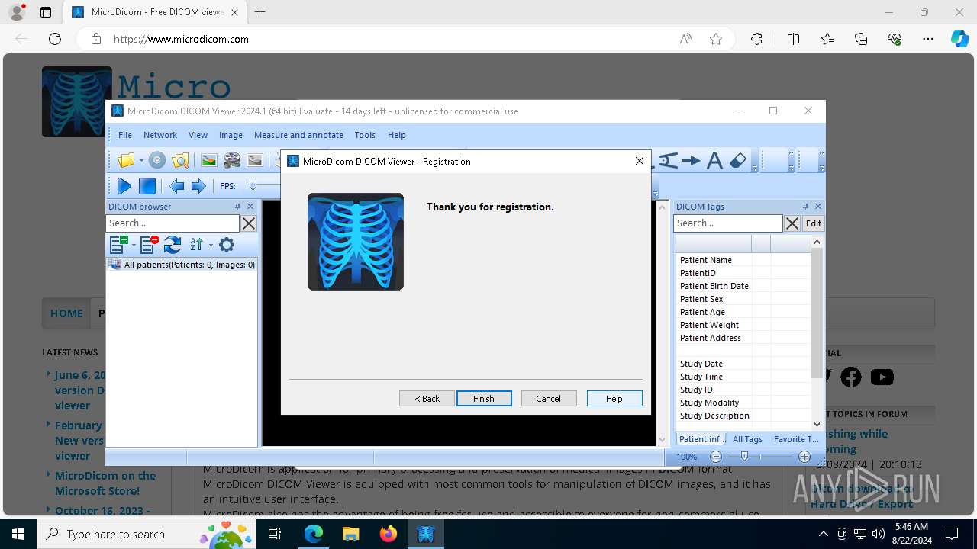Open the Network menu
The height and width of the screenshot is (549, 977).
160,135
